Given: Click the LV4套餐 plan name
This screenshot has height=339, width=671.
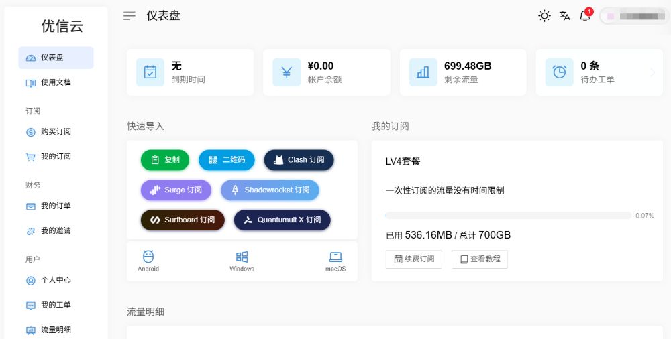Looking at the screenshot, I should pos(403,161).
